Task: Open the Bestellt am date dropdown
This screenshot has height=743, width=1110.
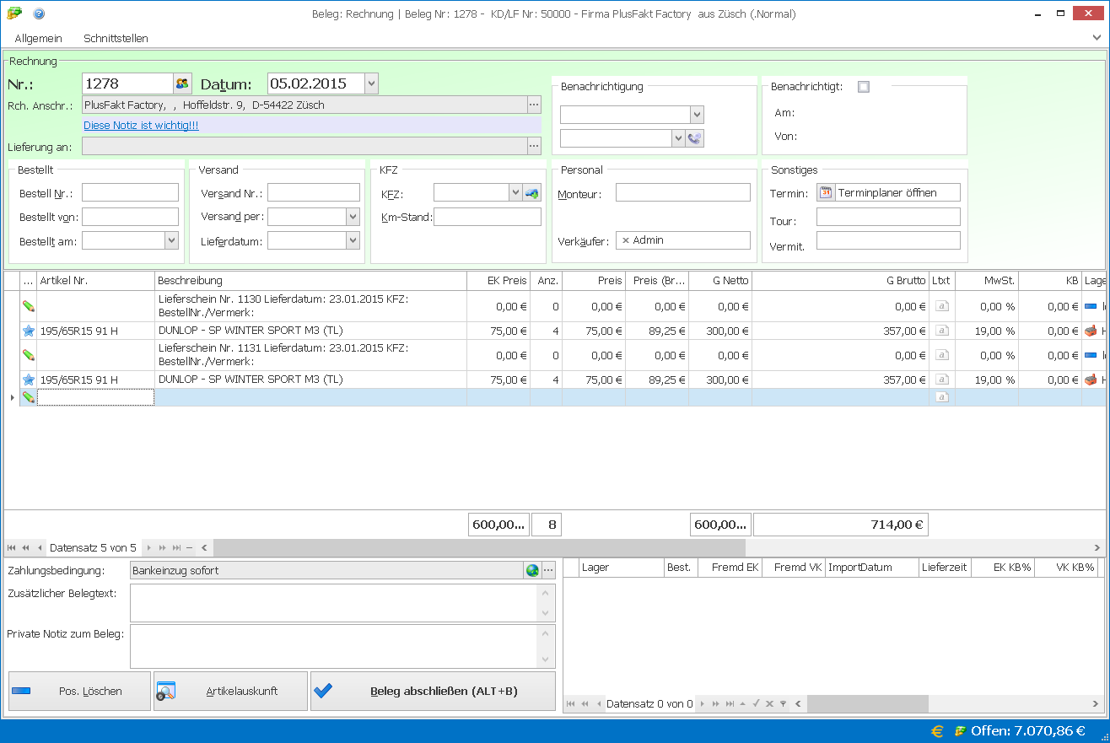Action: (x=171, y=241)
